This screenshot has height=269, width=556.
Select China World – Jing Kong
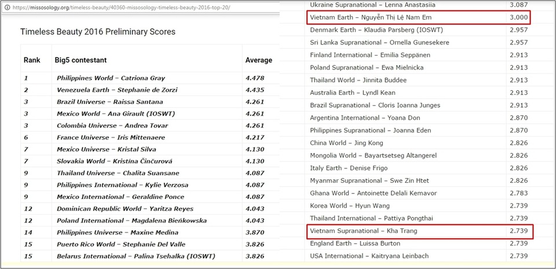[346, 143]
